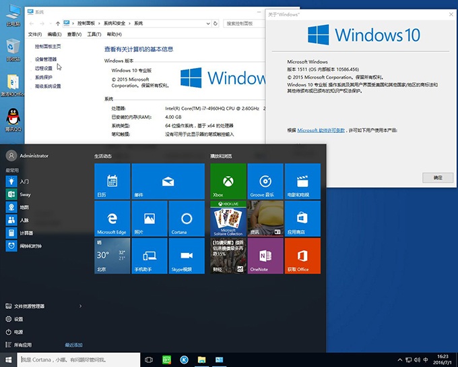Expand File Explorer (文件资源管理器) jump list arrow

coord(81,306)
